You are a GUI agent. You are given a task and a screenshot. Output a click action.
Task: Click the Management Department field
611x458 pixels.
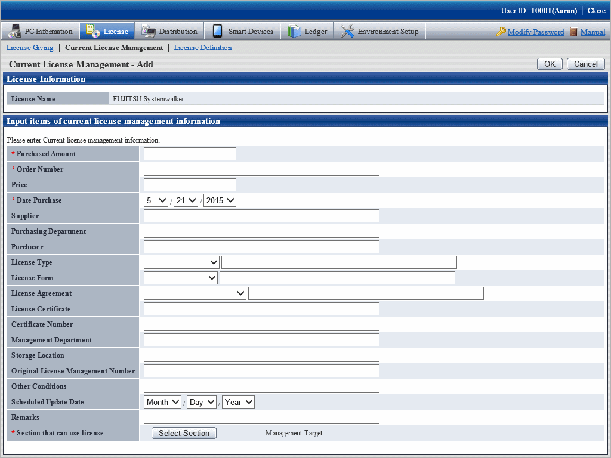pyautogui.click(x=261, y=340)
